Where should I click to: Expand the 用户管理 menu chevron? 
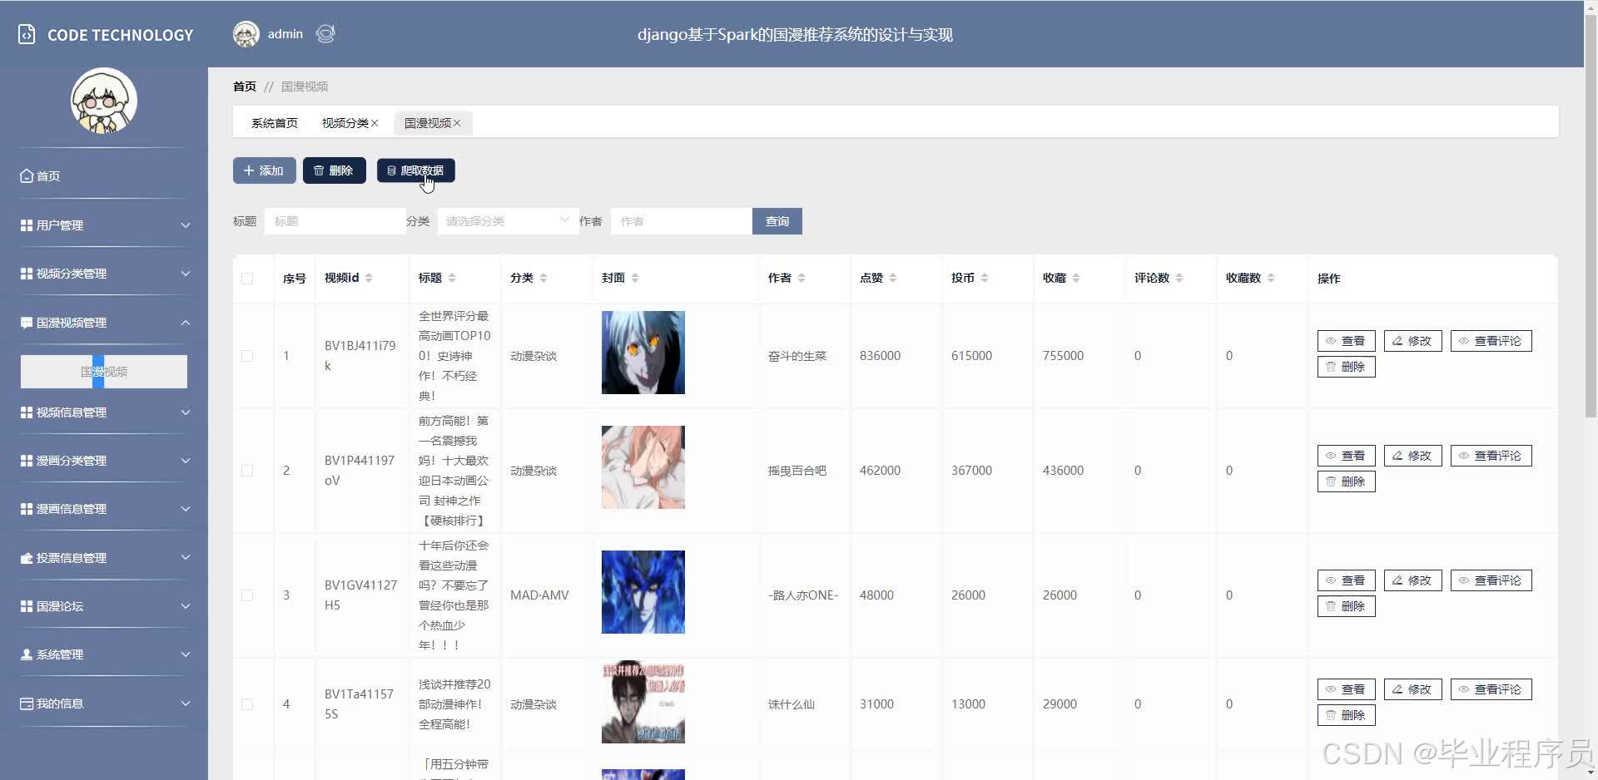(186, 225)
